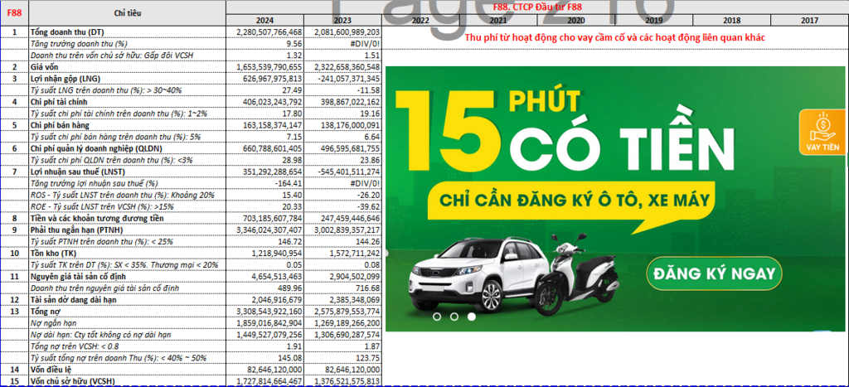Viewport: 849px width, 387px height.
Task: Select the Lợi nhuận gộp (LNG) 2024 value
Action: [267, 78]
